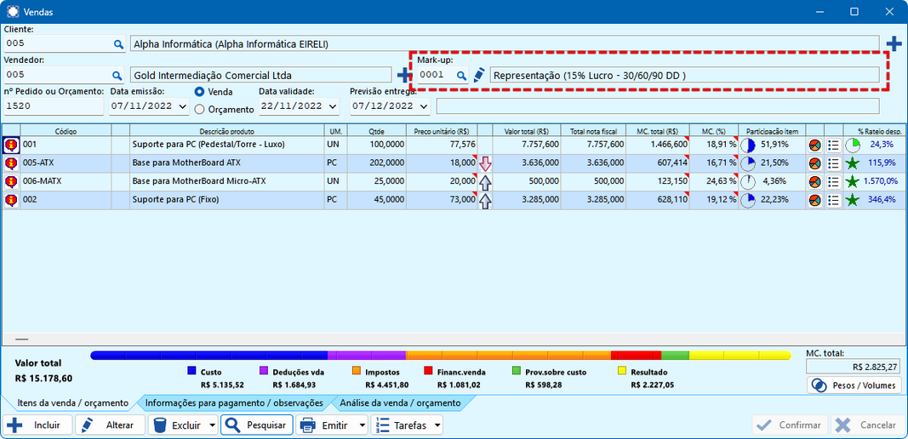Open pie chart icon for item 002 row
908x439 pixels.
tap(814, 201)
